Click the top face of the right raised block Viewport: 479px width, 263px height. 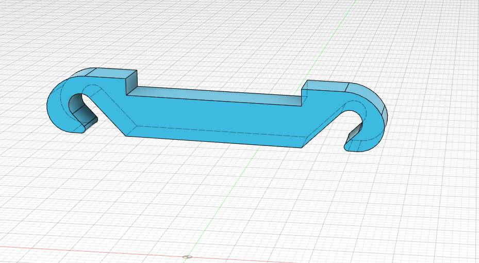(x=326, y=86)
